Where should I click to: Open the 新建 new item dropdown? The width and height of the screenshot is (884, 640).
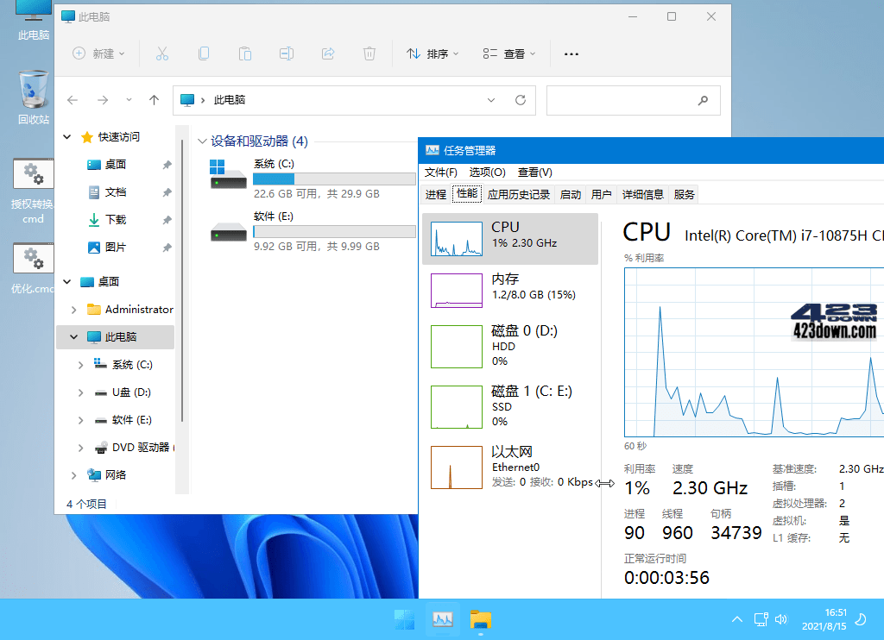click(x=98, y=53)
